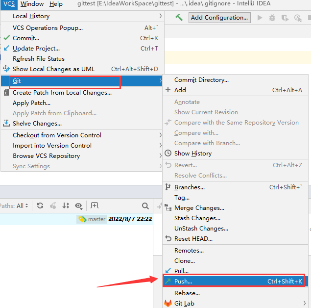Screen dimensions: 311x308
Task: Click the Ctrl+Shift+K shortcut on Push row
Action: tap(285, 281)
